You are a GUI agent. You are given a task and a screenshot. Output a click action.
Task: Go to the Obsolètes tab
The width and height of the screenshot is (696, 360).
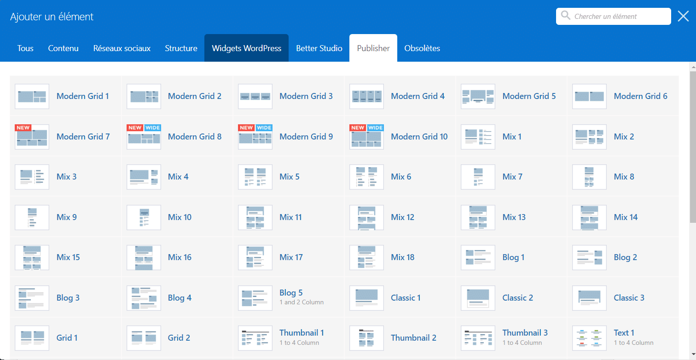(422, 48)
